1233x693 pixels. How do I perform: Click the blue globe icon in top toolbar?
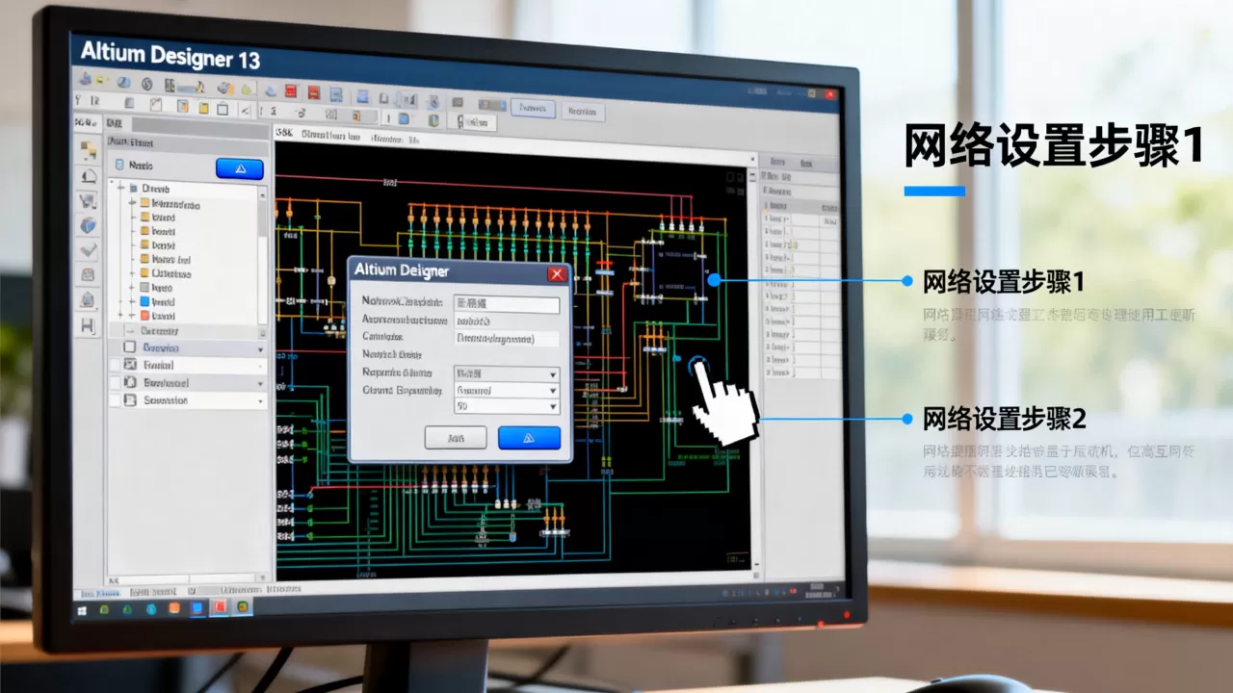123,83
